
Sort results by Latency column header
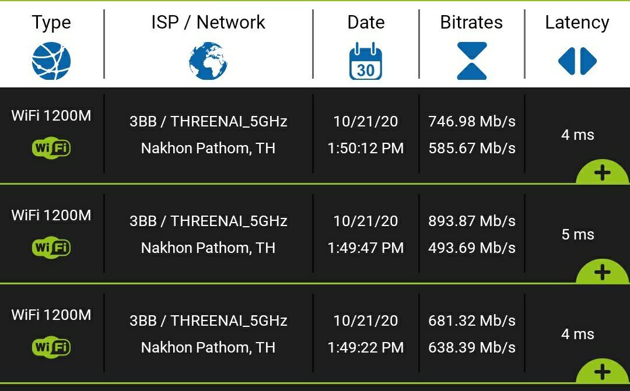coord(577,22)
